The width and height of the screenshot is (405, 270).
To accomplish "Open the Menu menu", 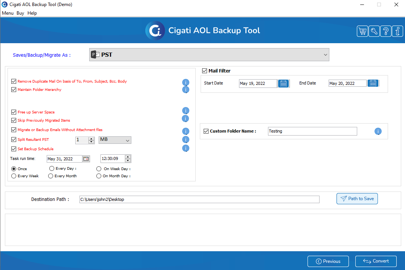I will coord(8,13).
